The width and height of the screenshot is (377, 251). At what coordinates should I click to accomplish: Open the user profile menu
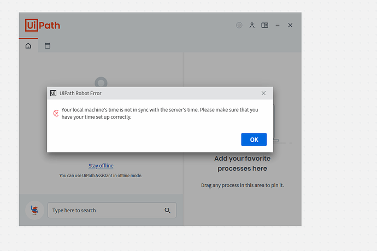click(252, 25)
